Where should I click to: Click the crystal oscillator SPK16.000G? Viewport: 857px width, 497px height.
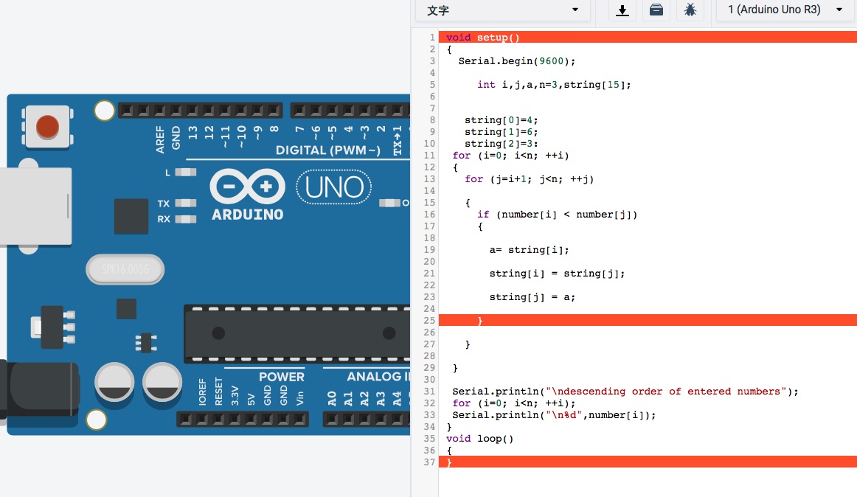(x=125, y=270)
